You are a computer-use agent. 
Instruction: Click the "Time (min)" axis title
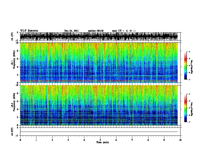pos(103,142)
